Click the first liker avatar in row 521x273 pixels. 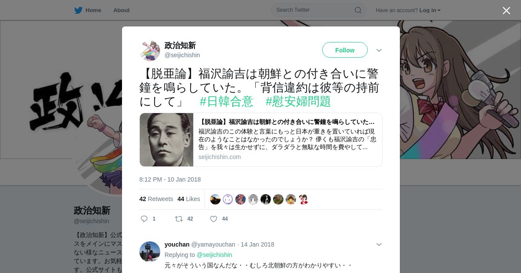pos(215,199)
